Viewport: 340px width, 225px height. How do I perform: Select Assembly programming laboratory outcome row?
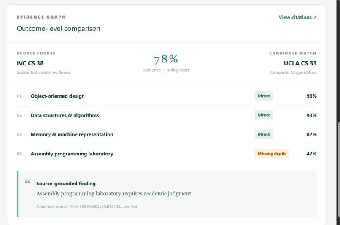click(x=167, y=154)
